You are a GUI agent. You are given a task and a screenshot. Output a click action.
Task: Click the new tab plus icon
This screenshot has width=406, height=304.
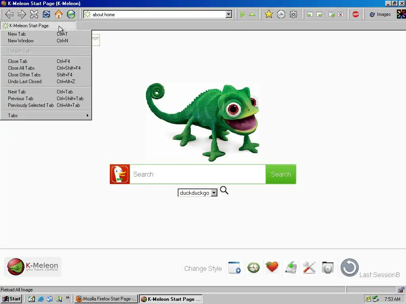331,15
